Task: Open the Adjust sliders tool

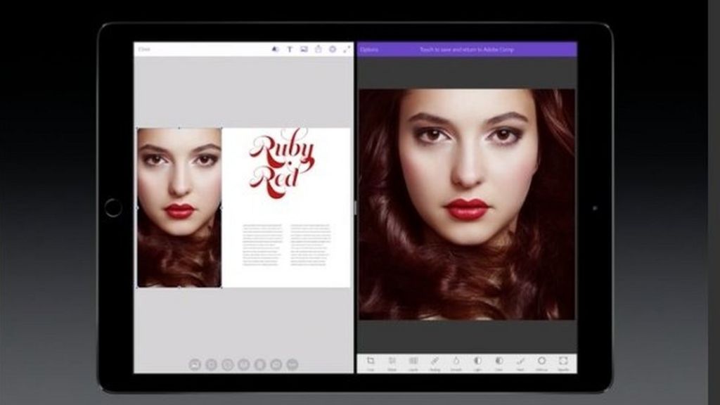Action: [392, 364]
